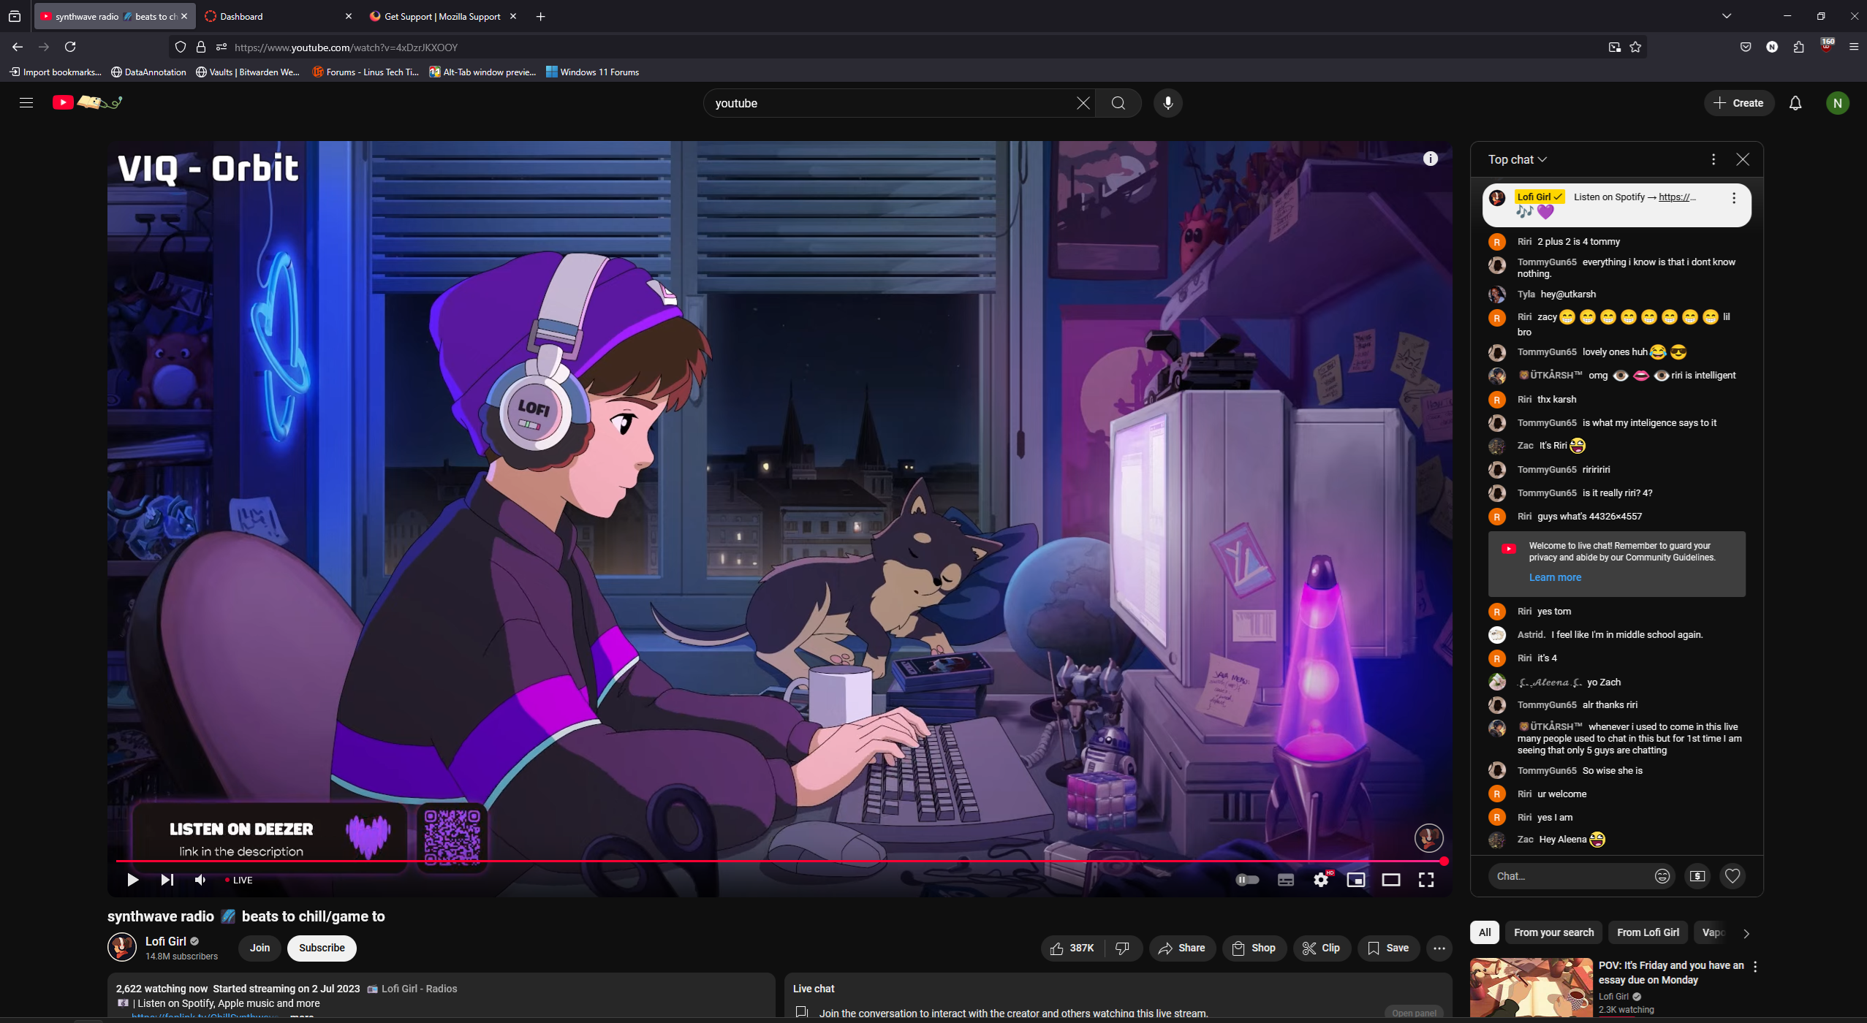This screenshot has height=1023, width=1867.
Task: Go to YouTube home via logo
Action: click(87, 102)
